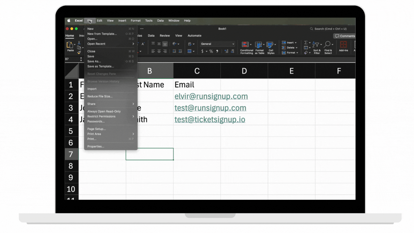Click the Increase Indent icon
The image size is (414, 233).
[180, 51]
